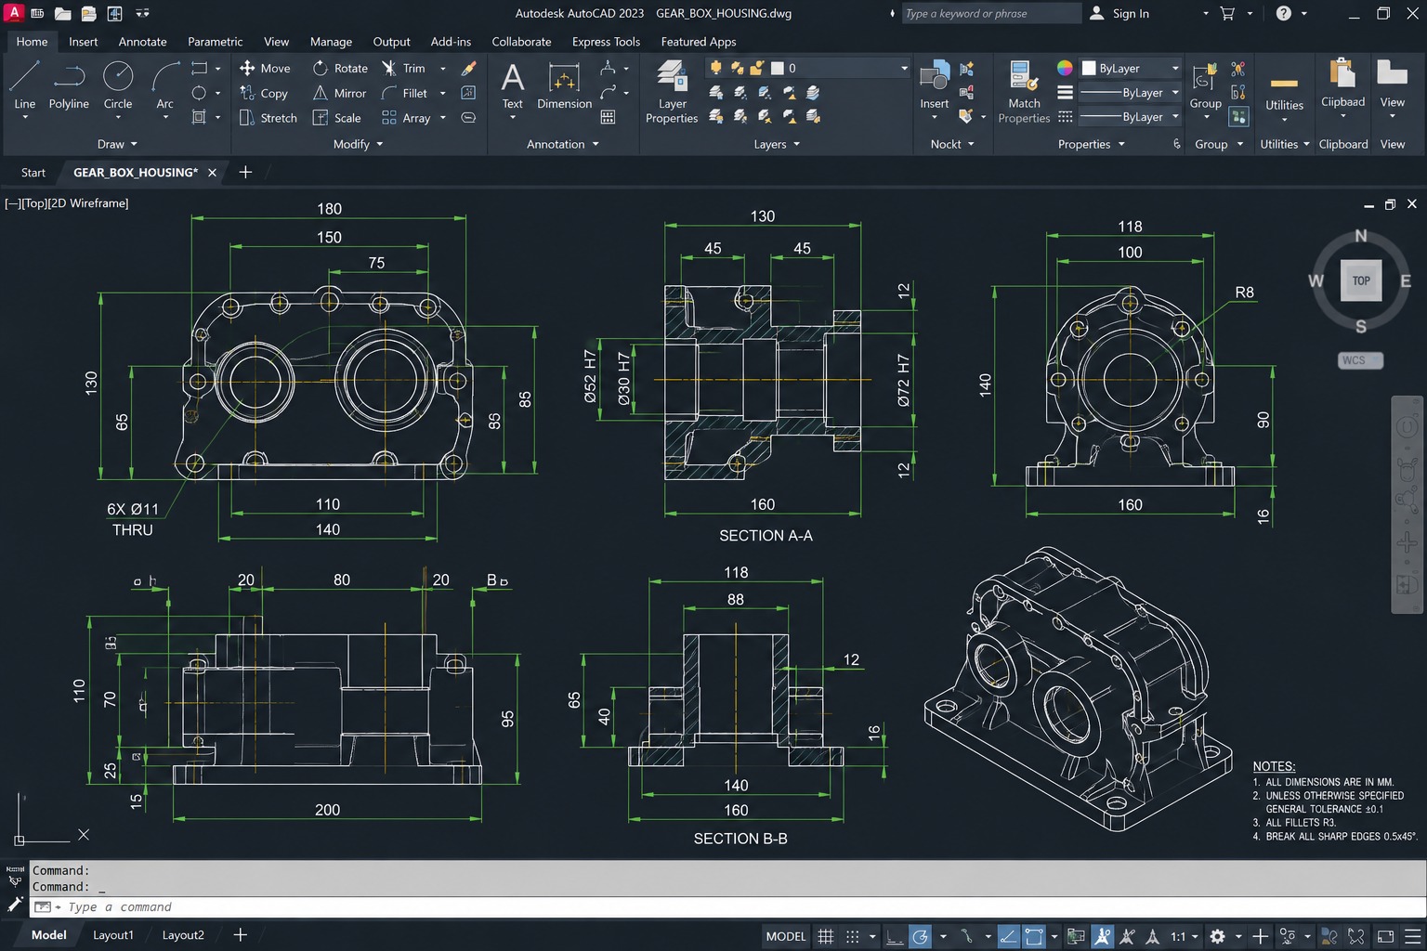Click the Move tool in Modify
Image resolution: width=1427 pixels, height=951 pixels.
265,68
